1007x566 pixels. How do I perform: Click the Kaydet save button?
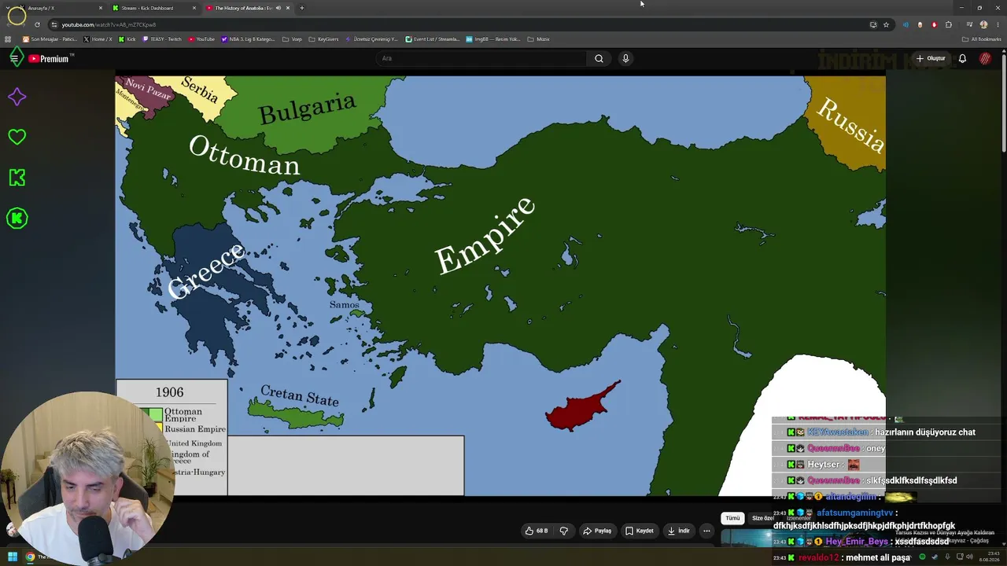pyautogui.click(x=640, y=531)
